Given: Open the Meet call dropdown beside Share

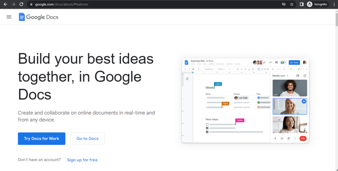Looking at the screenshot, I should coord(283,63).
